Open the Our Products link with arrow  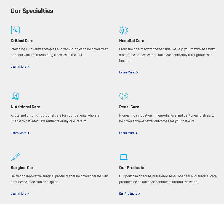point(129,194)
